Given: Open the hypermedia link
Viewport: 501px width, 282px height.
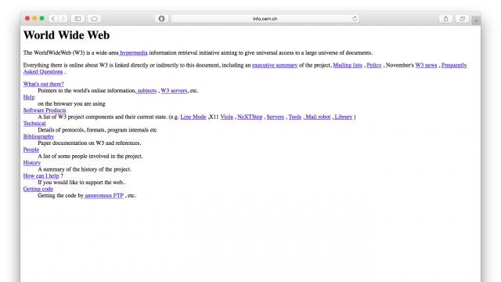Looking at the screenshot, I should (134, 52).
